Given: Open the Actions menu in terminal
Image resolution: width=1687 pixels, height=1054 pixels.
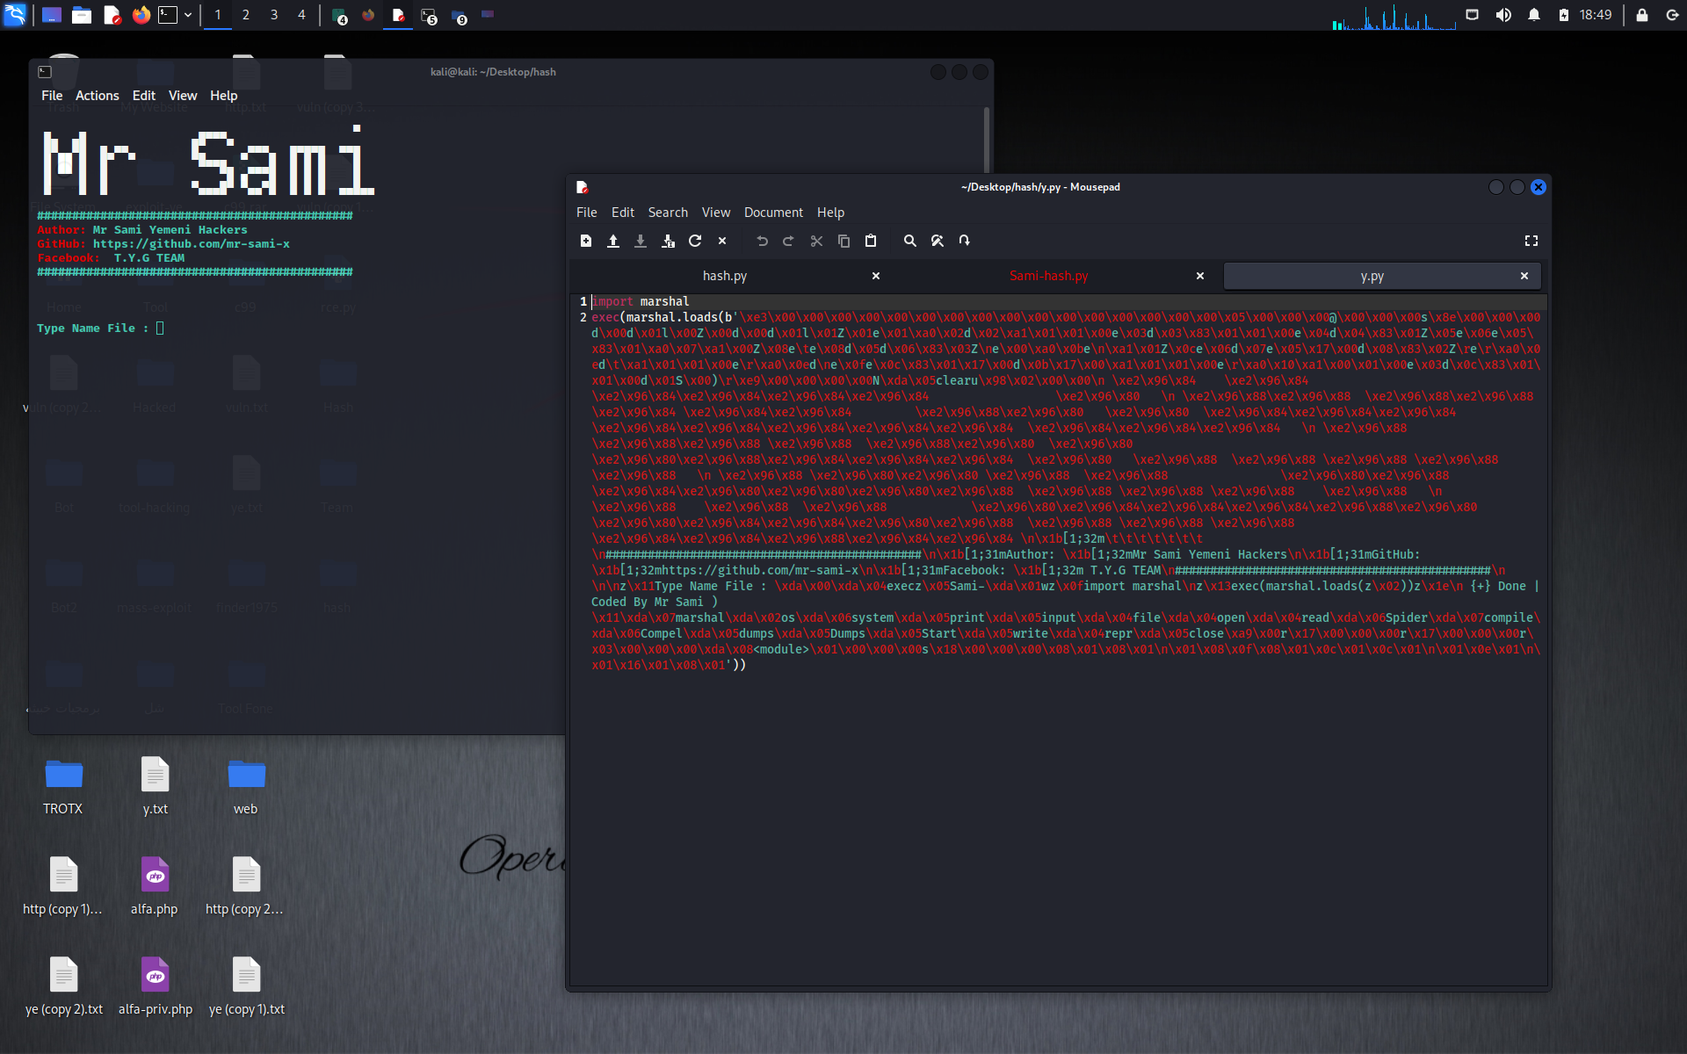Looking at the screenshot, I should click(97, 96).
